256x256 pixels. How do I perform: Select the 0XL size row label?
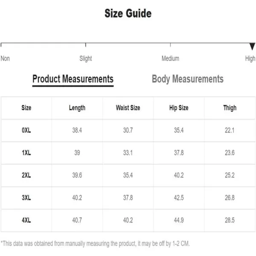(x=26, y=130)
